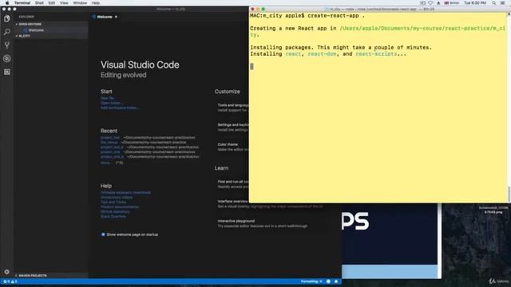Open Source Control view in activity bar
Image resolution: width=511 pixels, height=287 pixels.
click(x=7, y=45)
